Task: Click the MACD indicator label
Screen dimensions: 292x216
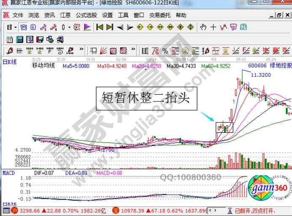Action: coord(9,173)
